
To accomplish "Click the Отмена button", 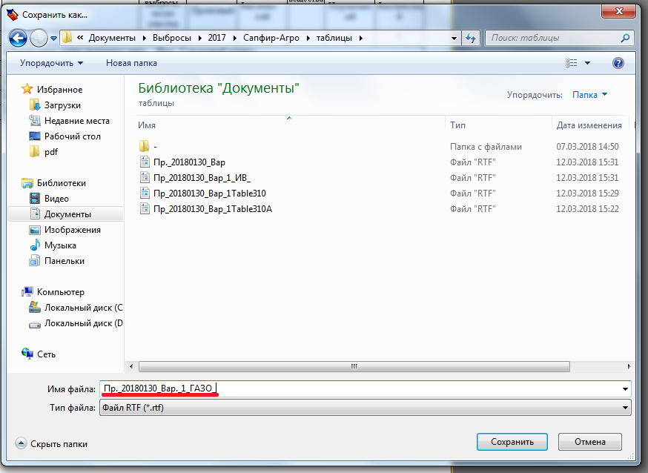I will pyautogui.click(x=589, y=442).
